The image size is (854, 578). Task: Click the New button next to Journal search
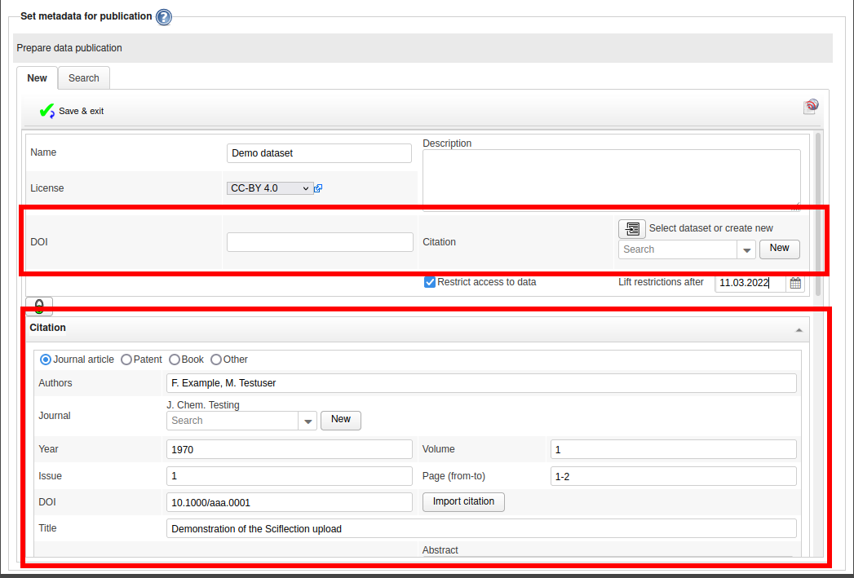tap(341, 420)
